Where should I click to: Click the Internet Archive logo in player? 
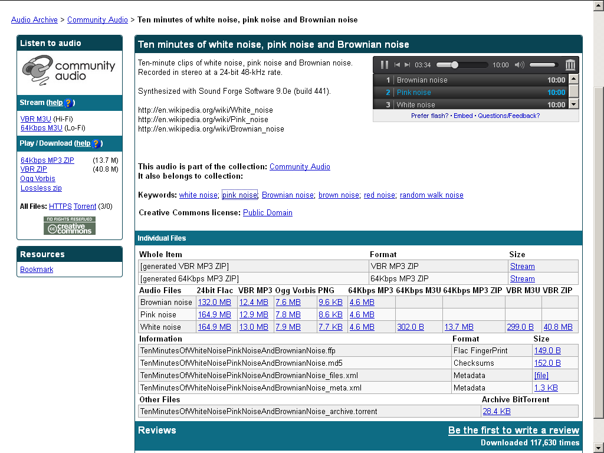click(x=570, y=65)
